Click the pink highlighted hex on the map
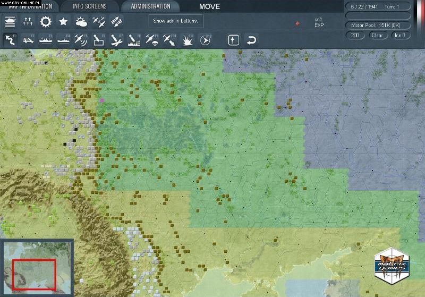Viewport: 425px width, 297px height. pyautogui.click(x=102, y=100)
